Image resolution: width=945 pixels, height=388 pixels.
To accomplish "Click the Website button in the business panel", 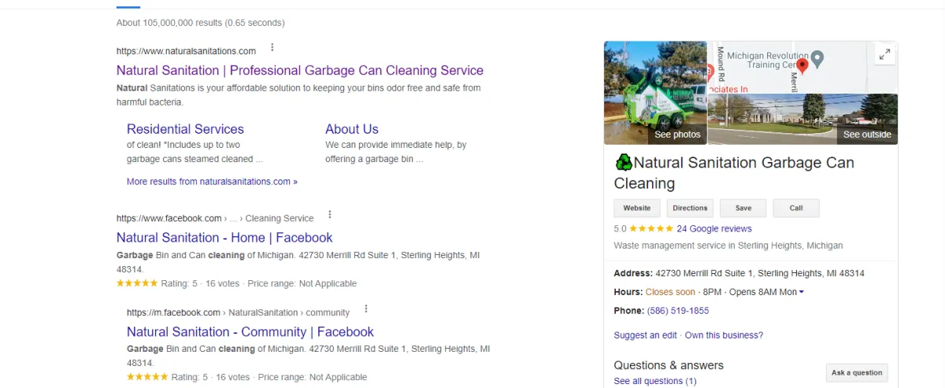I will tap(637, 208).
